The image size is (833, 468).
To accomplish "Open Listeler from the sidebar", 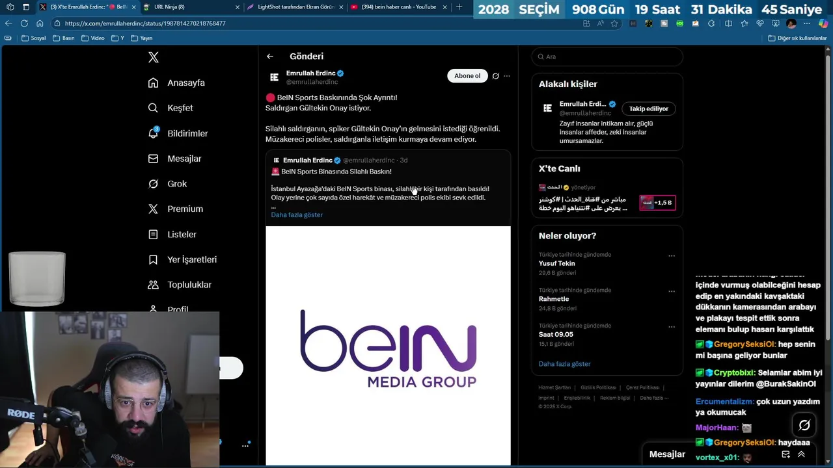I will tap(172, 234).
